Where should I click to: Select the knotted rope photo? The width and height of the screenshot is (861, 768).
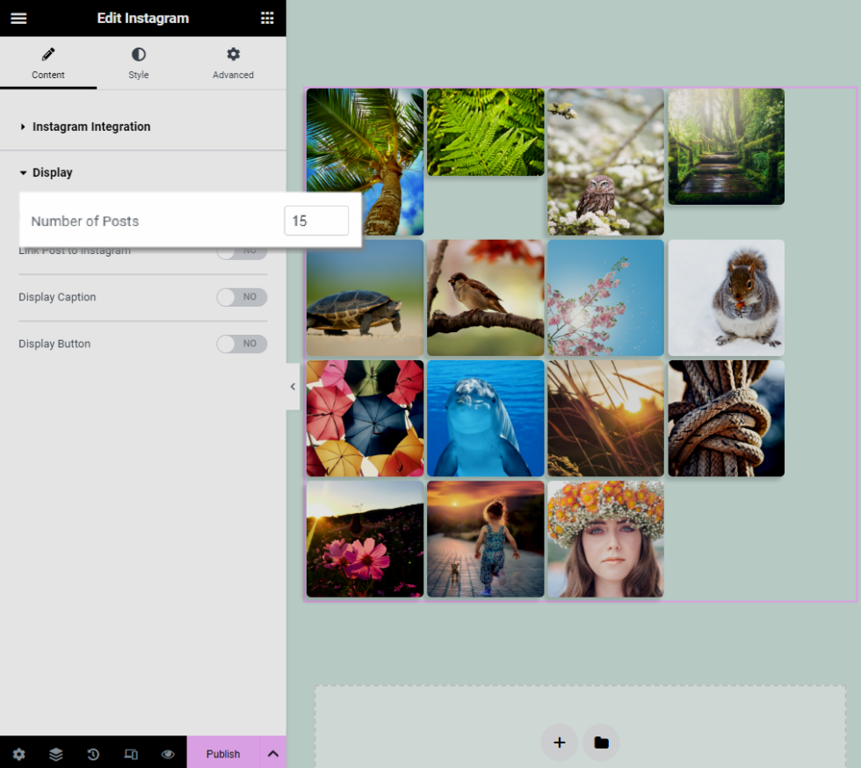point(727,418)
